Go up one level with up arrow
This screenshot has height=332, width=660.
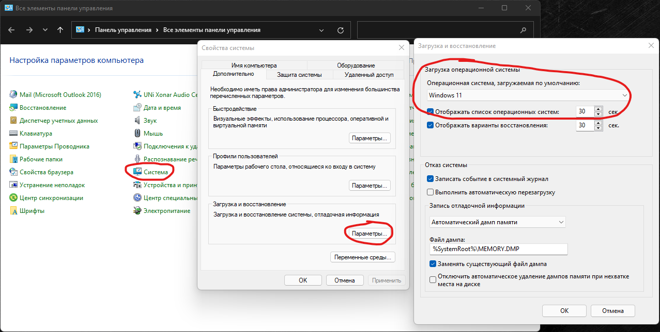pos(60,30)
